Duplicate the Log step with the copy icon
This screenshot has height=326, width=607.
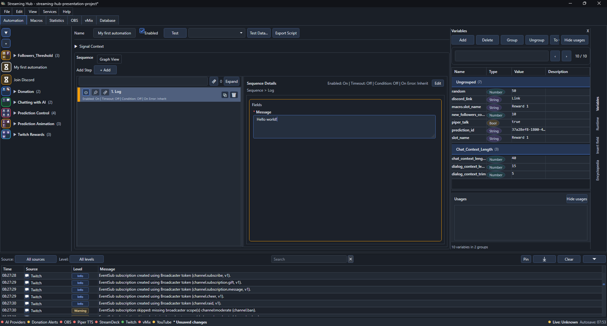225,95
